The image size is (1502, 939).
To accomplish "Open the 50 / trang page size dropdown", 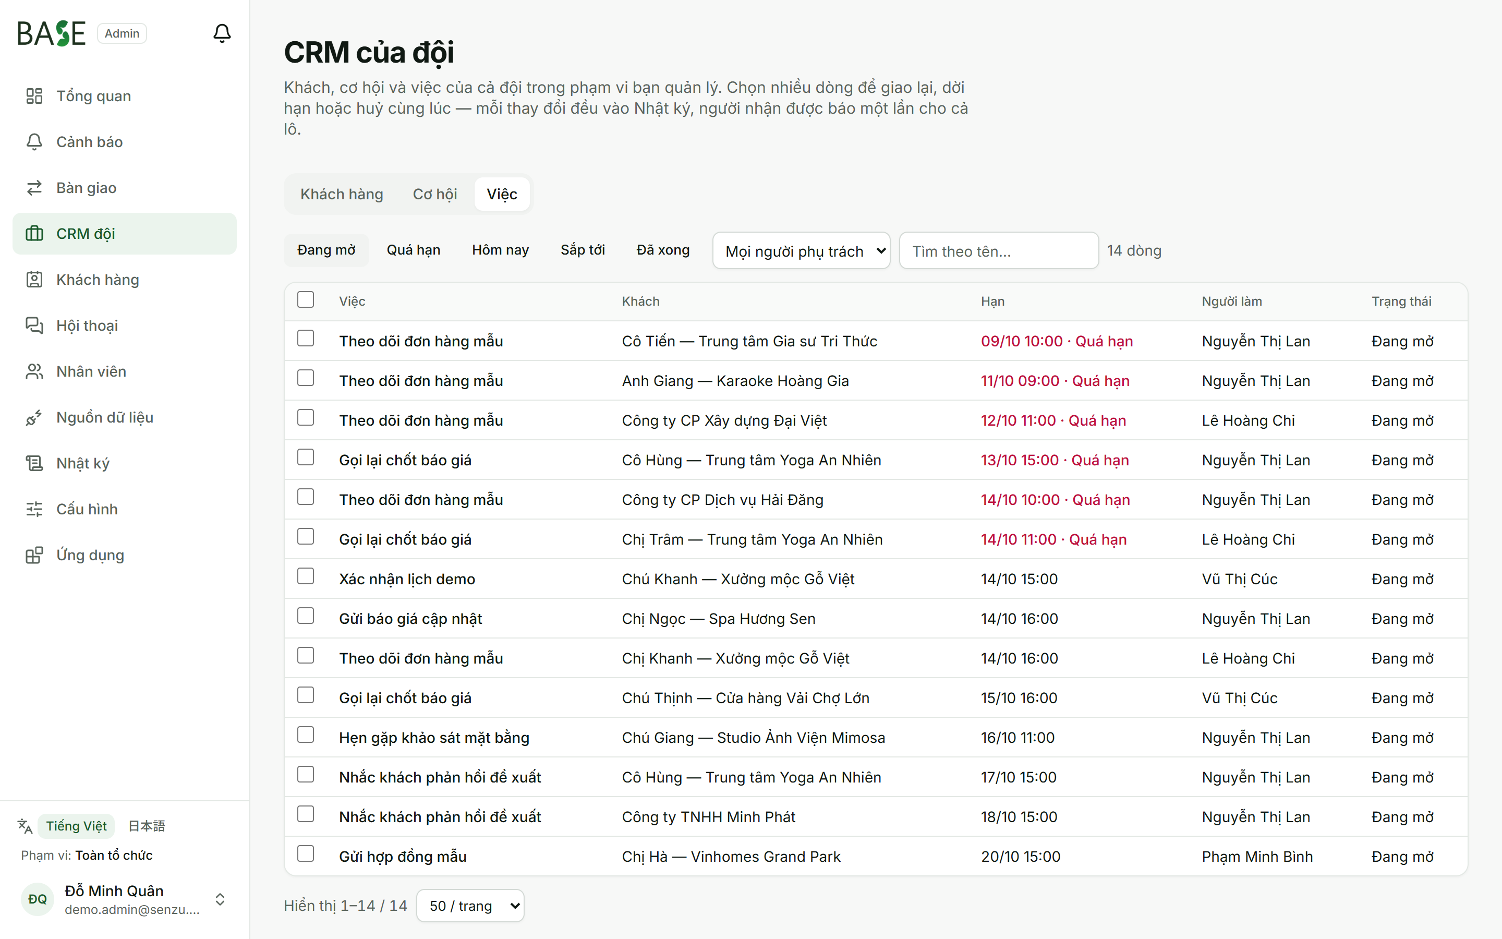I will pos(470,906).
